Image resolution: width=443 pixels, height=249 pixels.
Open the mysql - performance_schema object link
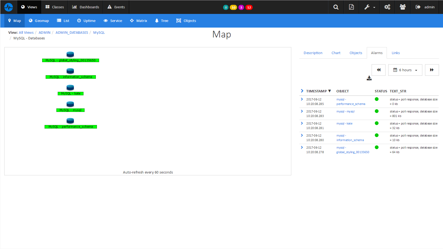[x=351, y=101]
